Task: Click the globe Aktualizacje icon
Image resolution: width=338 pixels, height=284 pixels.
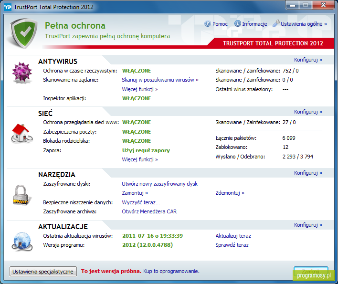Action: [22, 242]
